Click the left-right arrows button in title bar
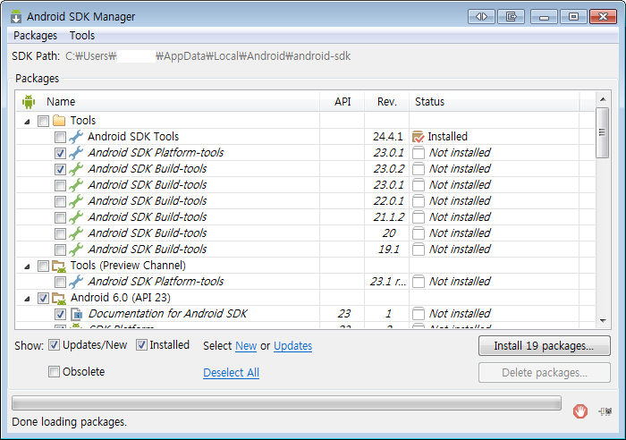The width and height of the screenshot is (626, 440). (481, 17)
